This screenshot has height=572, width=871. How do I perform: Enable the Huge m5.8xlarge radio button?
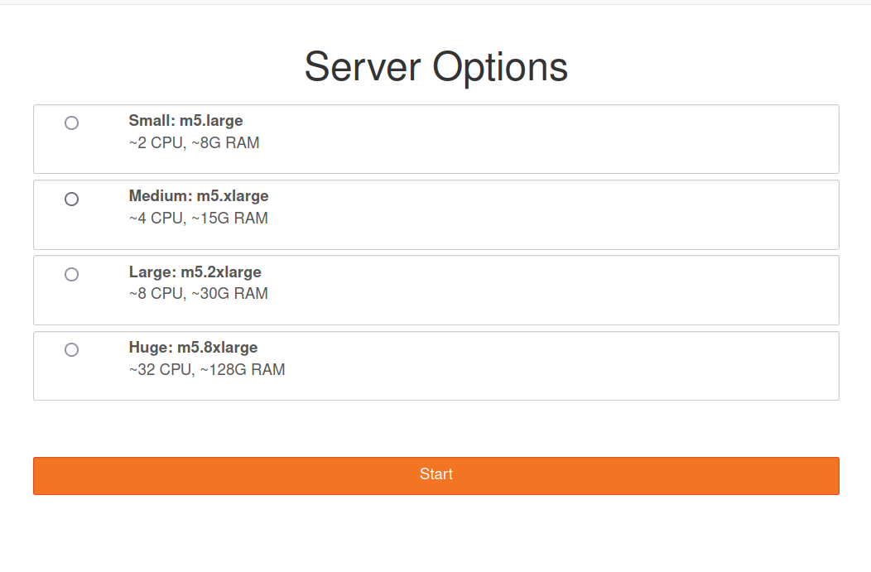(72, 349)
